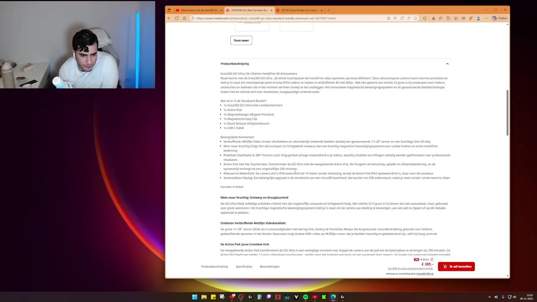Click the Toon meer button

(241, 40)
